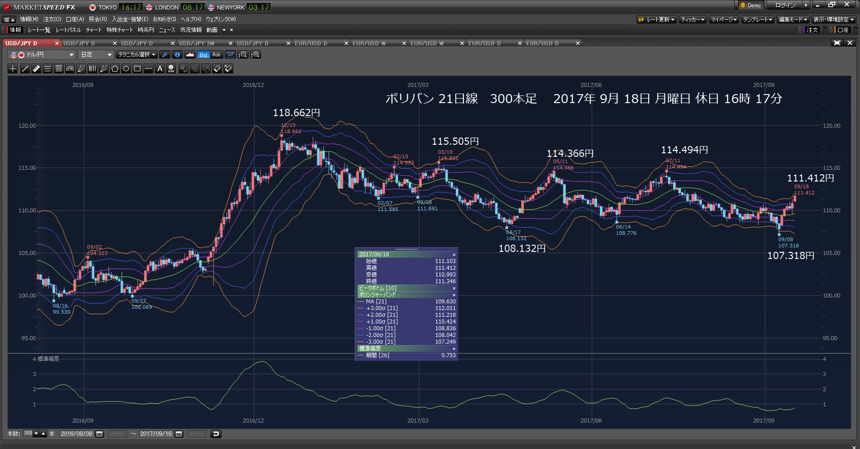Toggle Bid price display
This screenshot has width=860, height=449.
pos(204,55)
